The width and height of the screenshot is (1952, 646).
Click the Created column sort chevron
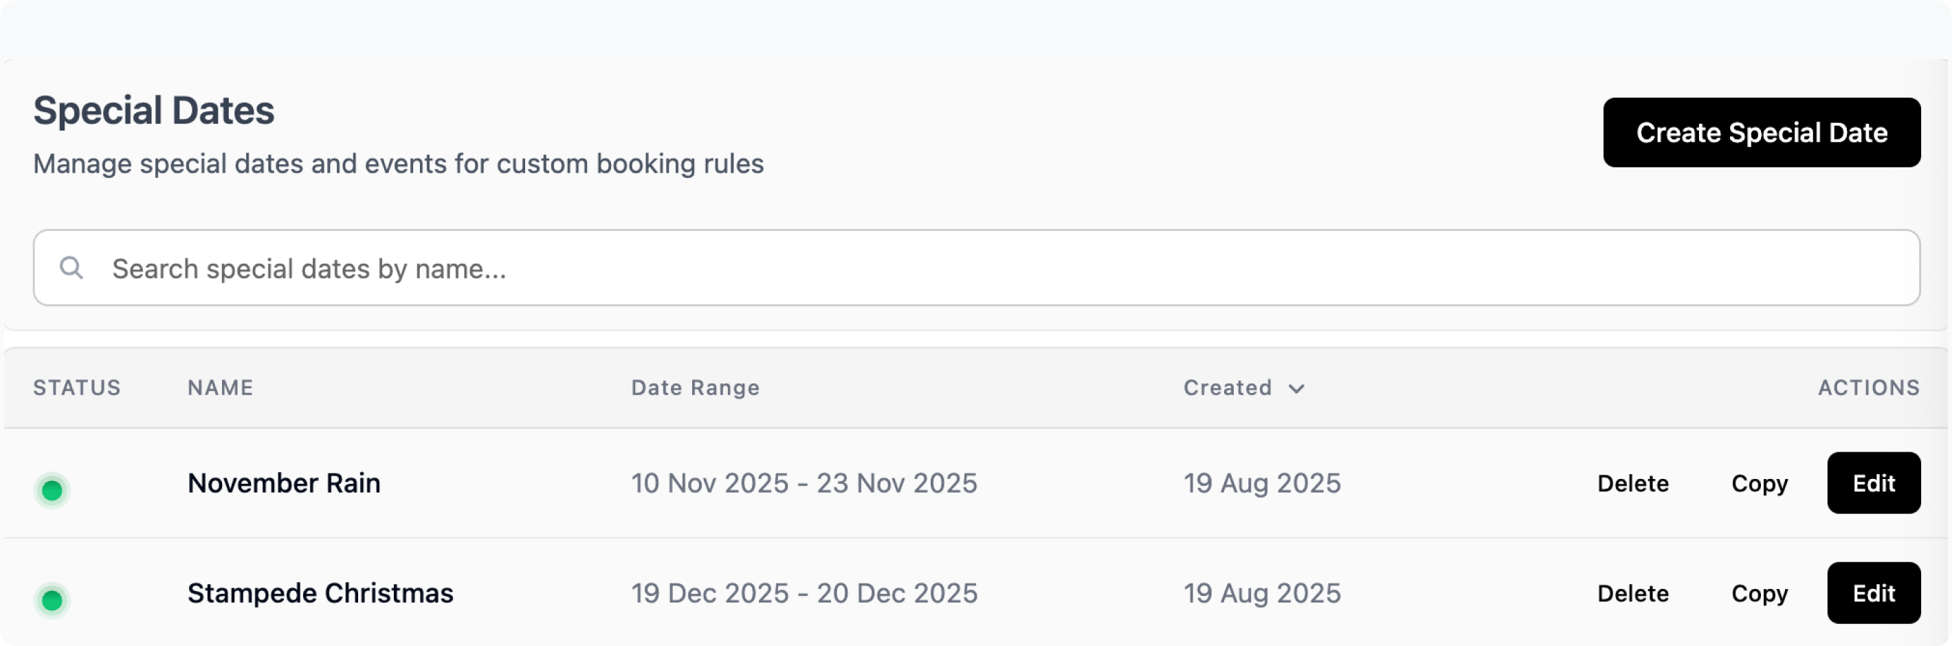pos(1296,388)
